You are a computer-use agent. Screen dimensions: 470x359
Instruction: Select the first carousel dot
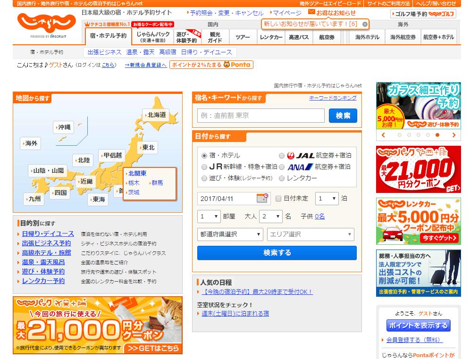coord(400,135)
